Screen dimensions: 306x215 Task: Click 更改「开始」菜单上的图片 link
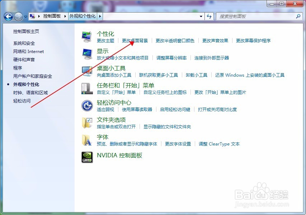tap(220, 92)
